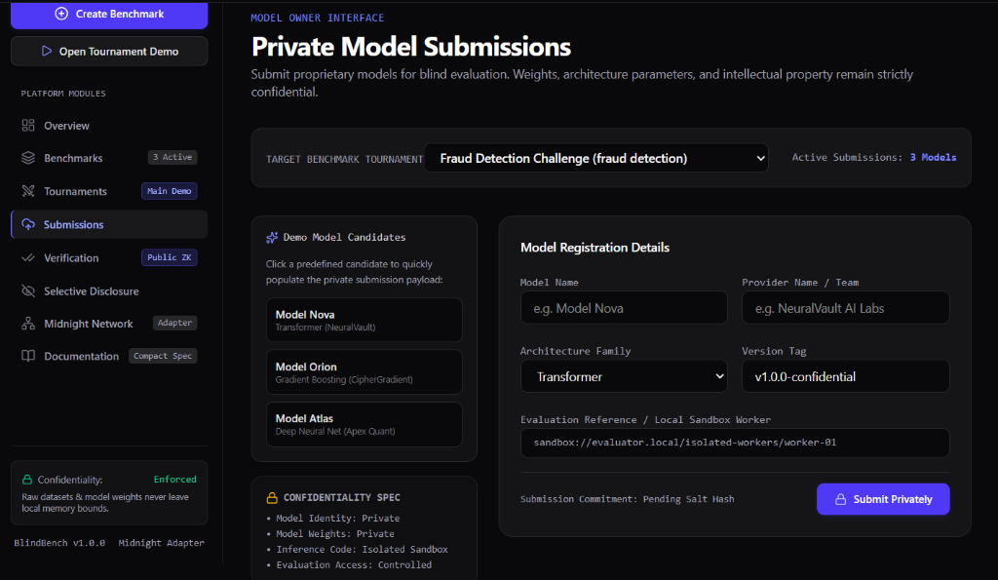Click the Documentation book icon
The width and height of the screenshot is (998, 580).
click(x=28, y=356)
